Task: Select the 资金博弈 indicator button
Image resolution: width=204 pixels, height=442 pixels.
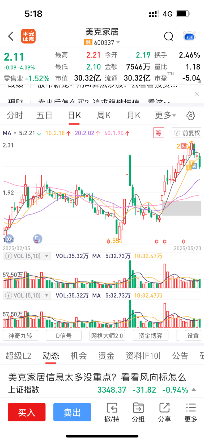Action: [151, 335]
